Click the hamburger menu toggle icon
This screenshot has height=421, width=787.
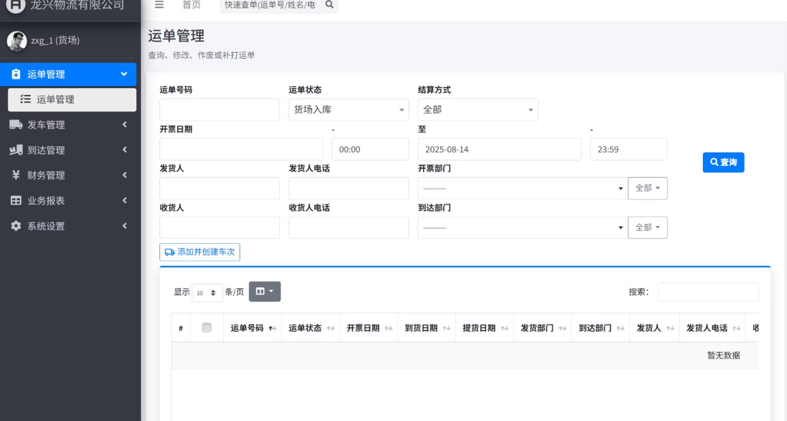(159, 5)
